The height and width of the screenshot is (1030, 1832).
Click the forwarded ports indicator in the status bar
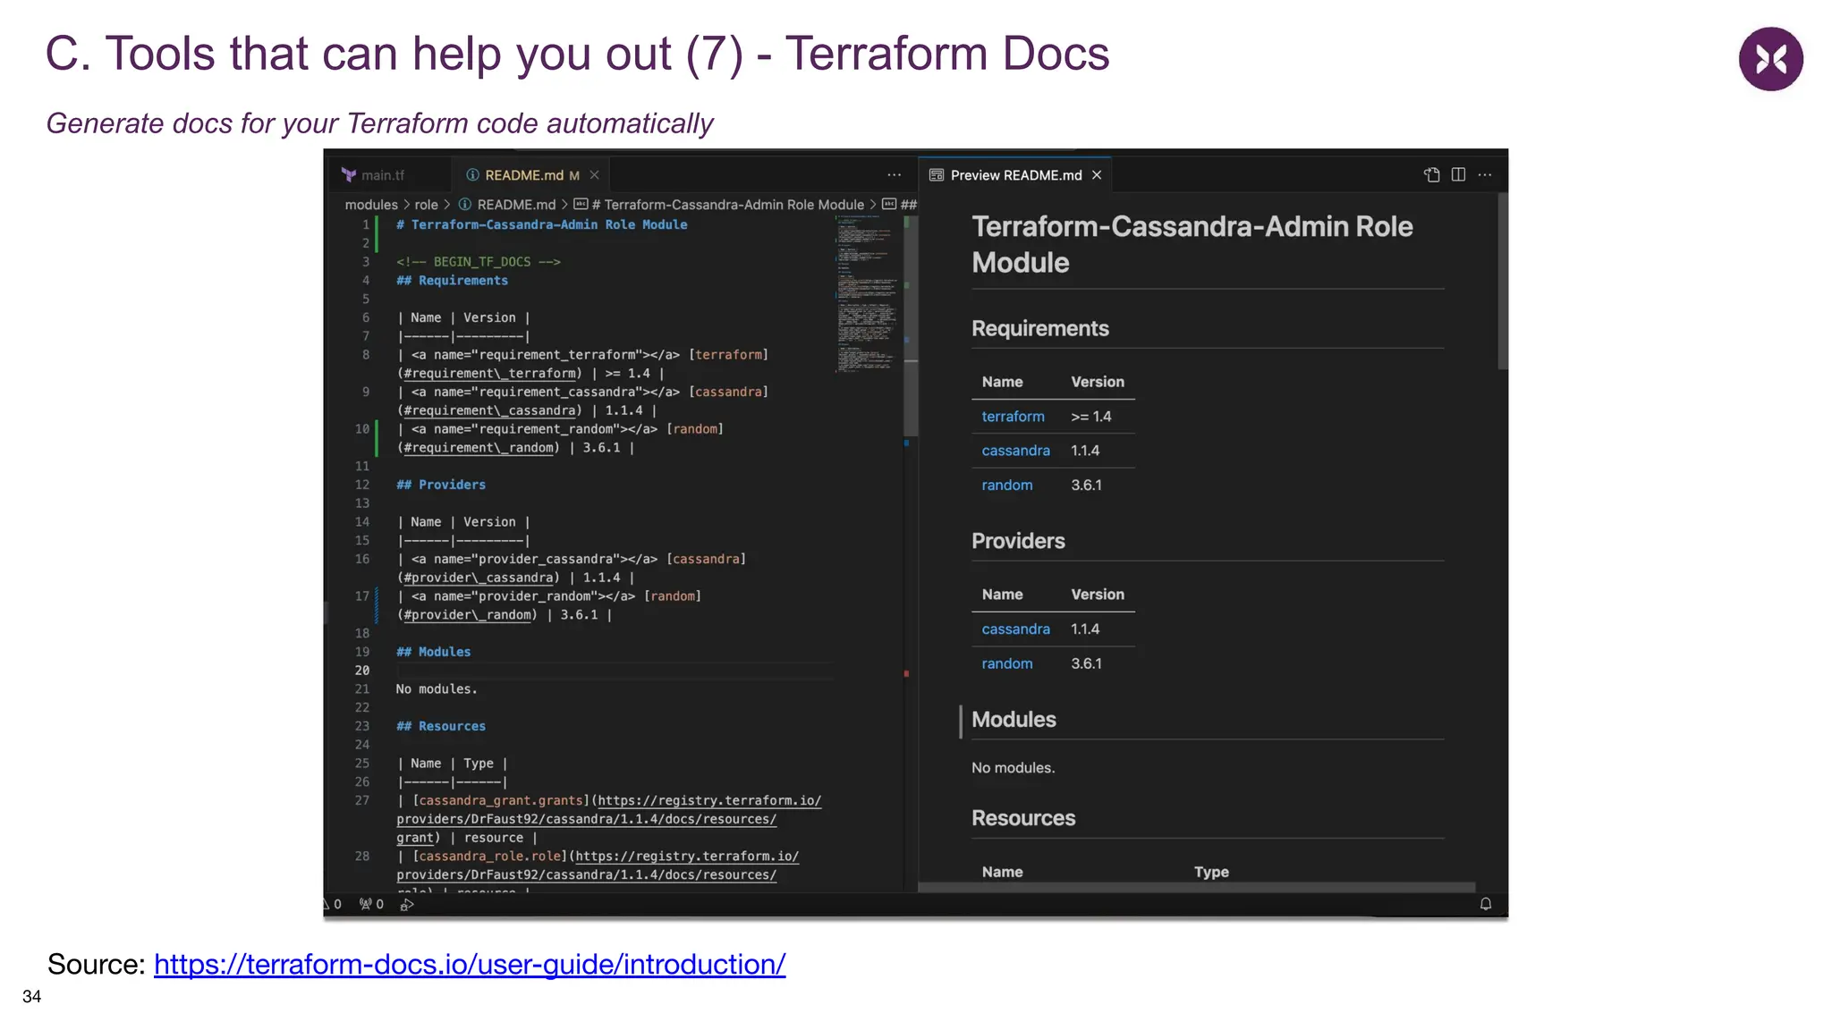tap(371, 905)
